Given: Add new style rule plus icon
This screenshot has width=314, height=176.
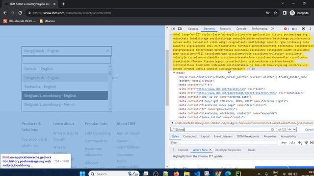Looking at the screenshot, I should pyautogui.click(x=300, y=143).
